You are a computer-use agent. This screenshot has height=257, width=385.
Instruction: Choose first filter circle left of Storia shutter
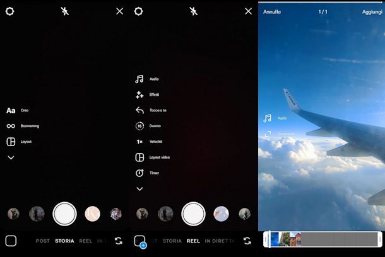pyautogui.click(x=37, y=214)
